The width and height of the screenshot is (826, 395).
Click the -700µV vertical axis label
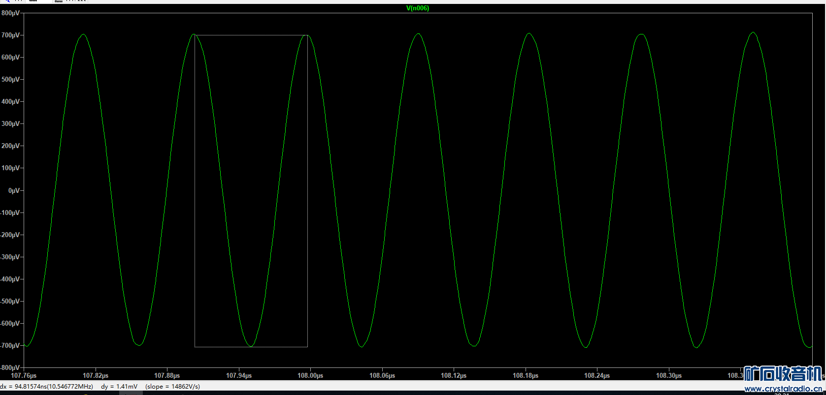pyautogui.click(x=10, y=346)
